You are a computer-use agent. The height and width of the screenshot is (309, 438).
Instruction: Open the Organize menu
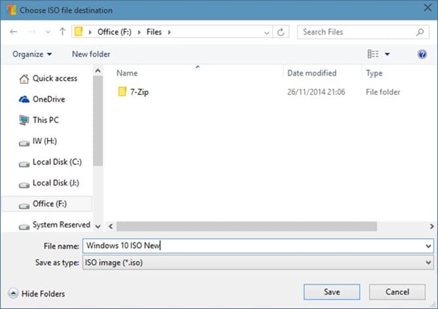click(32, 54)
